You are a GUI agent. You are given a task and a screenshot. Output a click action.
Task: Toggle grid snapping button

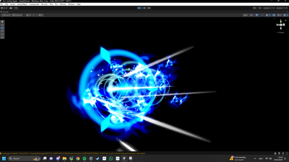coord(34,15)
